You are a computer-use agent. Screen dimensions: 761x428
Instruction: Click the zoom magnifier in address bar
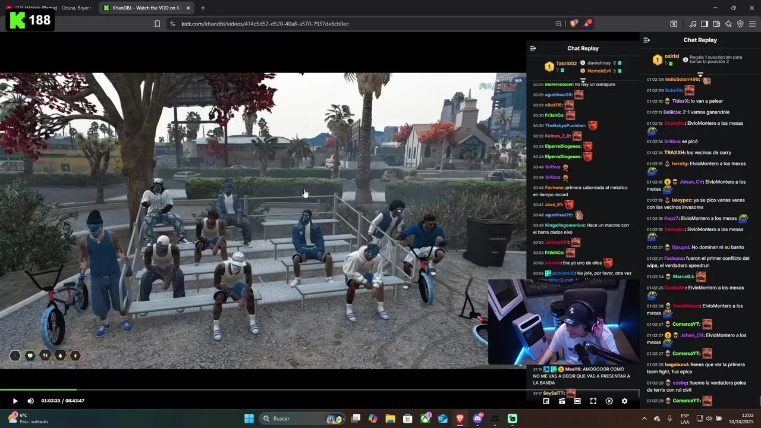(x=559, y=24)
